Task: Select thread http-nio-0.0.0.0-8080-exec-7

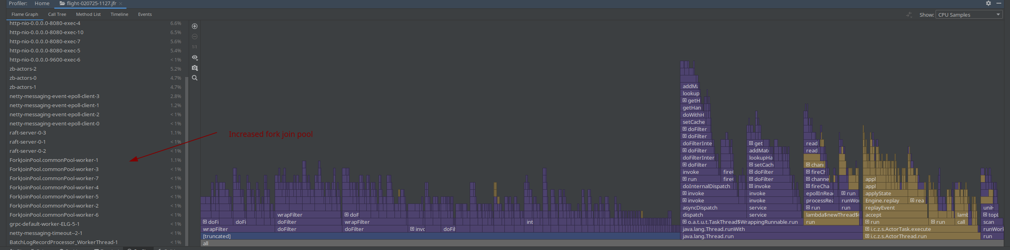Action: pos(96,41)
